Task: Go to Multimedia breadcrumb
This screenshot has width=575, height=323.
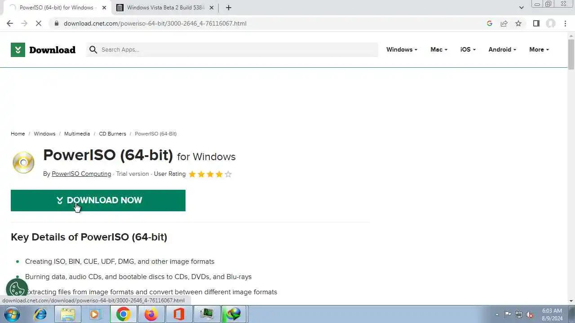Action: click(77, 134)
